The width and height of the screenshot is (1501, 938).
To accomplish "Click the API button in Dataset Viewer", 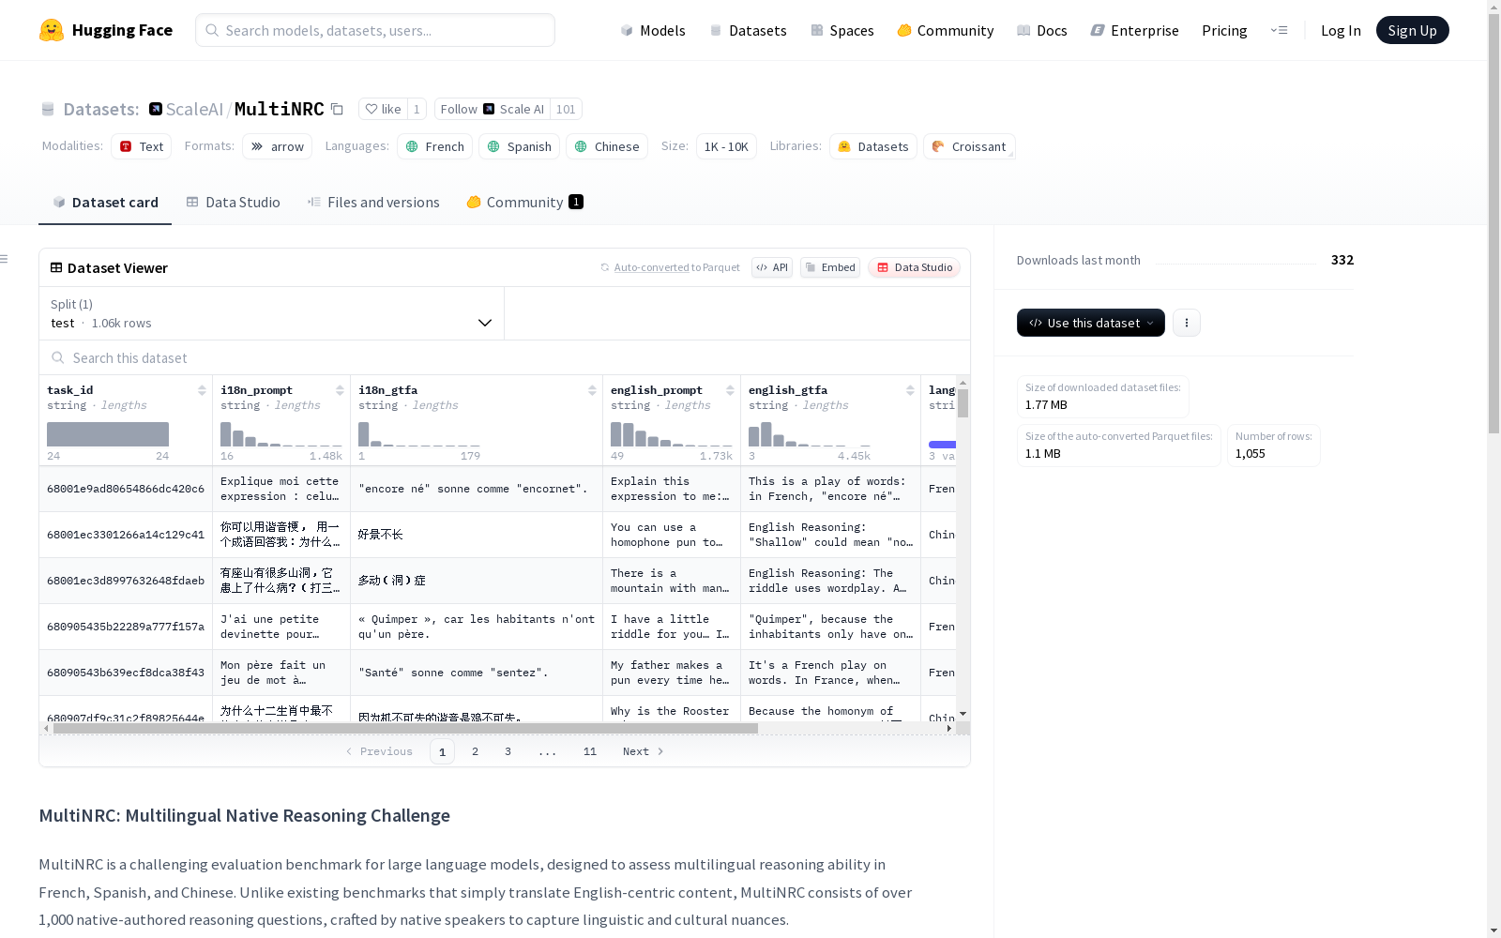I will [x=772, y=267].
